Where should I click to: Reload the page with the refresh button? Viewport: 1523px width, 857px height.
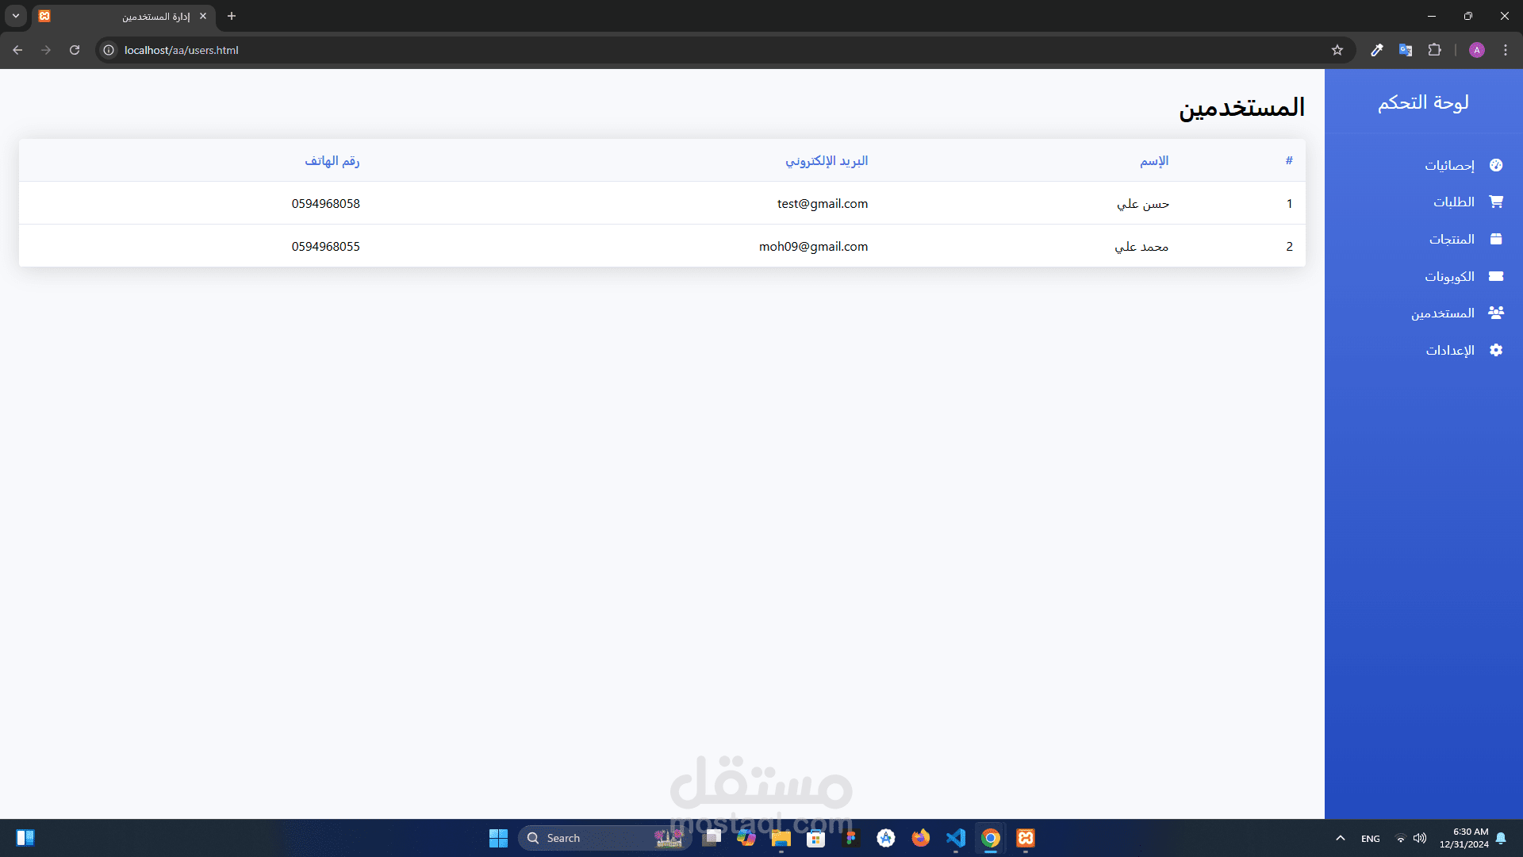tap(75, 50)
